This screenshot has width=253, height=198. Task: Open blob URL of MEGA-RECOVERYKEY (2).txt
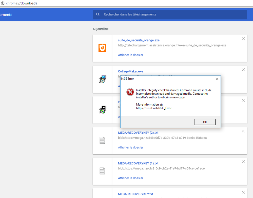162,138
